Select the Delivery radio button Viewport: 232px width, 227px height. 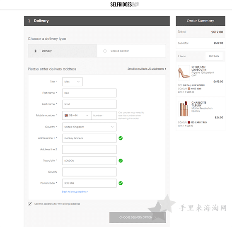35,51
